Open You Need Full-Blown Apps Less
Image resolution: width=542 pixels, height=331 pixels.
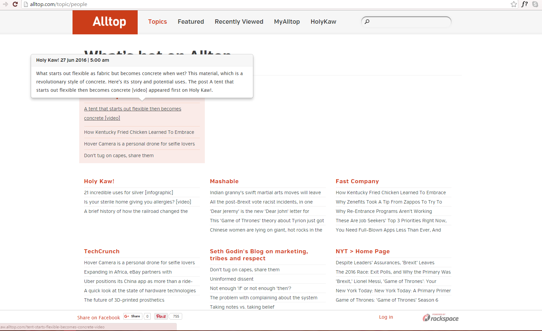click(388, 230)
